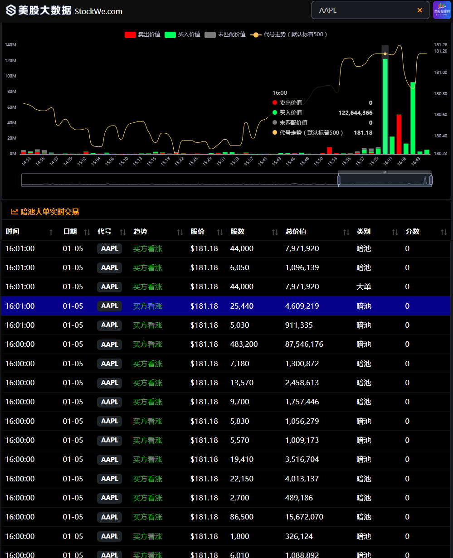Image resolution: width=453 pixels, height=558 pixels.
Task: Select the share count 86,500
Action: click(242, 517)
